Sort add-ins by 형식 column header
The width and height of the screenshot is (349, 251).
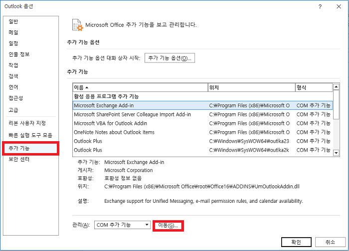pos(314,87)
